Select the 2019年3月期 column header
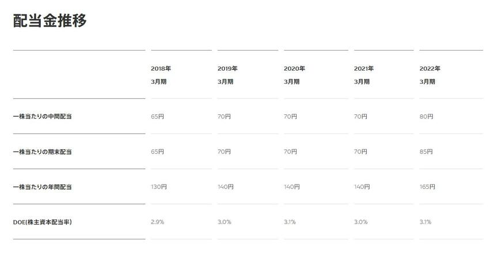The image size is (501, 255). coord(227,75)
